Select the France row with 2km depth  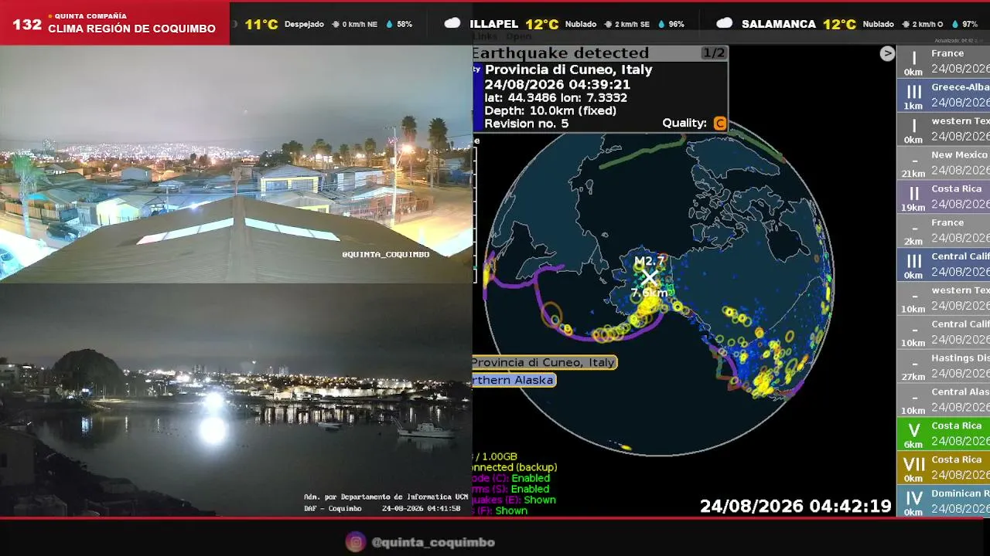click(x=944, y=232)
